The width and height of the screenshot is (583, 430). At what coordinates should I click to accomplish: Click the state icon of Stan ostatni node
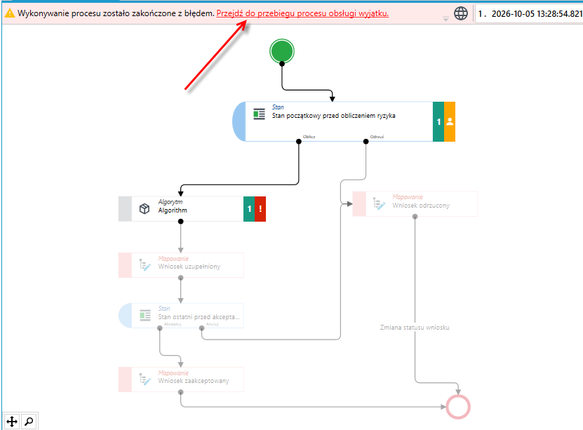tap(145, 316)
